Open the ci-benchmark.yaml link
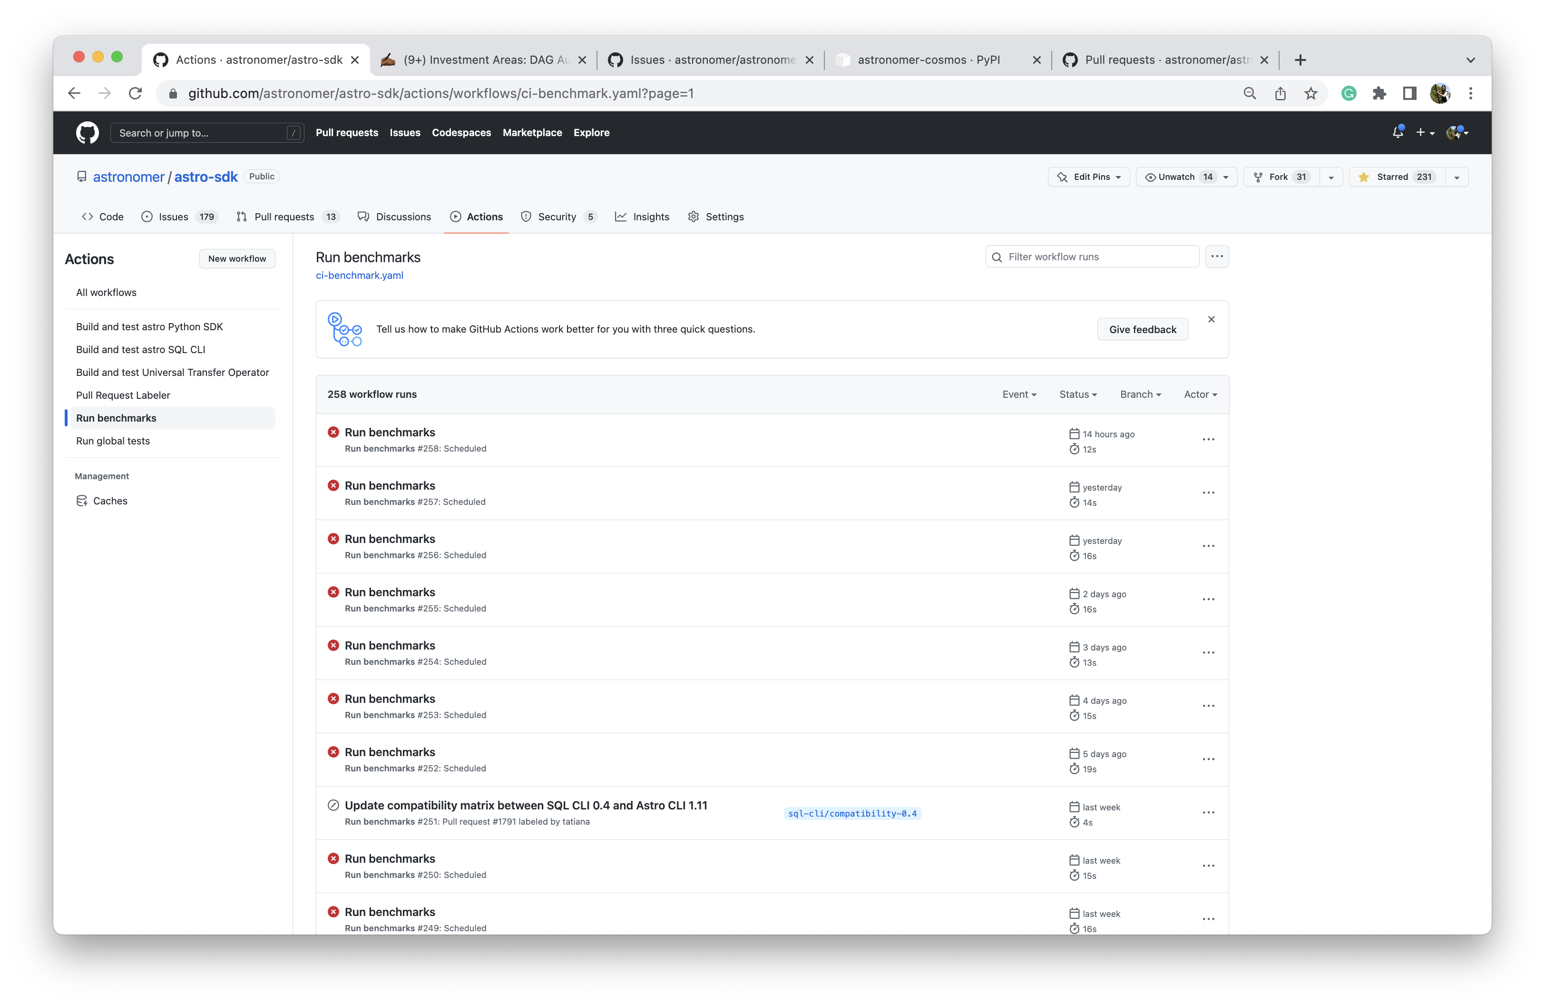 [x=359, y=275]
